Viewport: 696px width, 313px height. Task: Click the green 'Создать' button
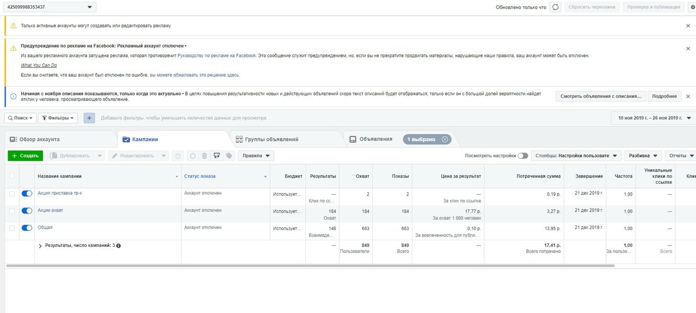(x=25, y=156)
